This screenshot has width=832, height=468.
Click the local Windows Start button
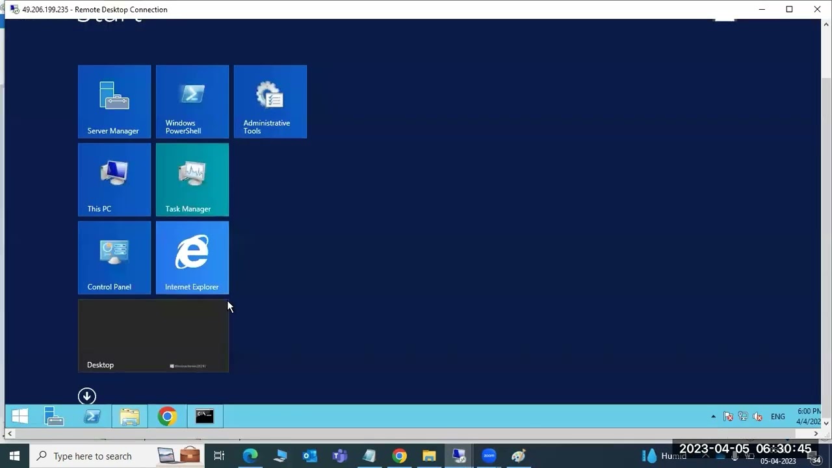coord(14,456)
